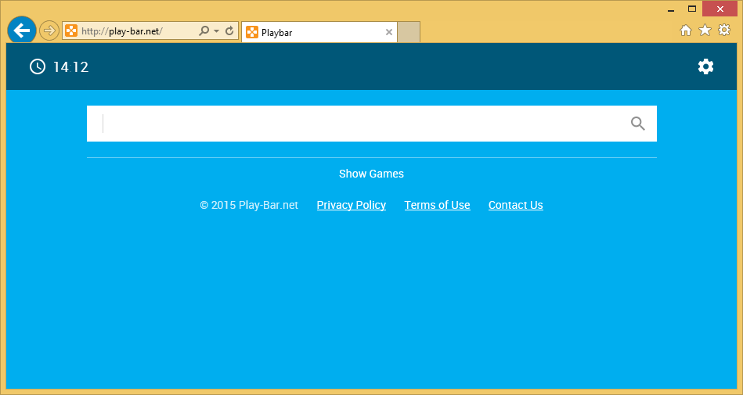Maximize the browser window

[692, 9]
